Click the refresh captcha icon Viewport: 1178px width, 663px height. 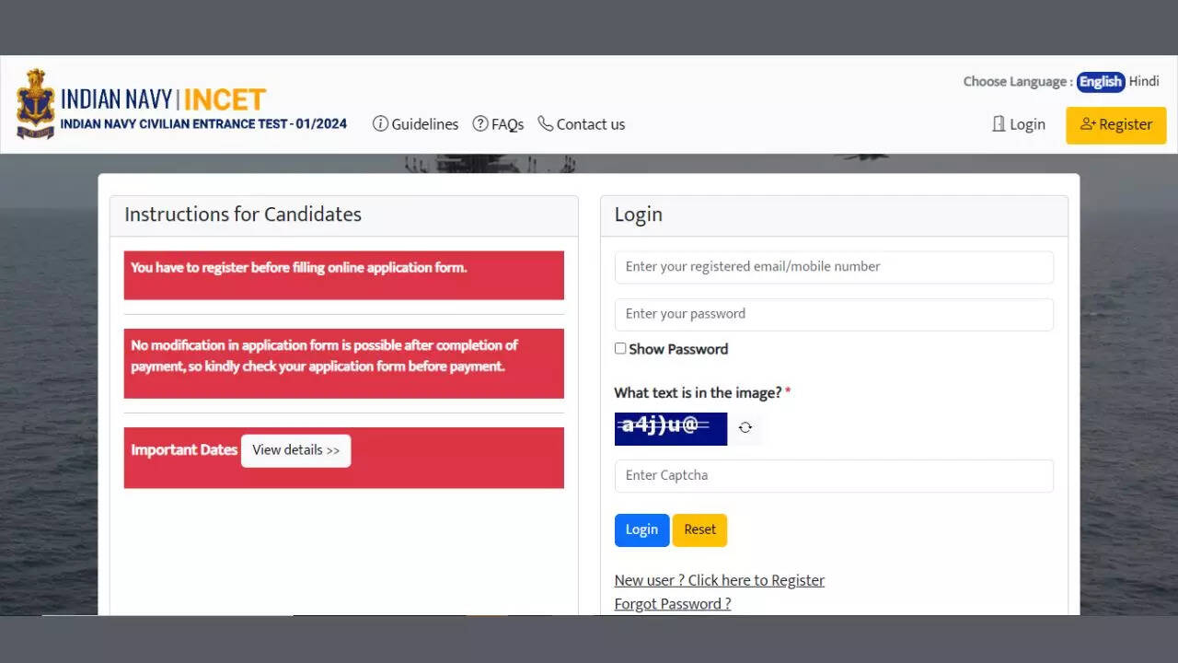[x=745, y=428]
